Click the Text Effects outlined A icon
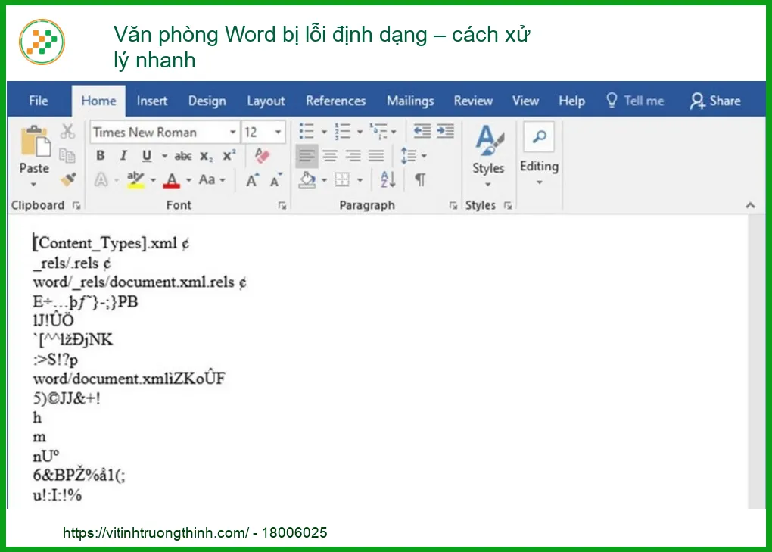The width and height of the screenshot is (772, 552). coord(101,179)
